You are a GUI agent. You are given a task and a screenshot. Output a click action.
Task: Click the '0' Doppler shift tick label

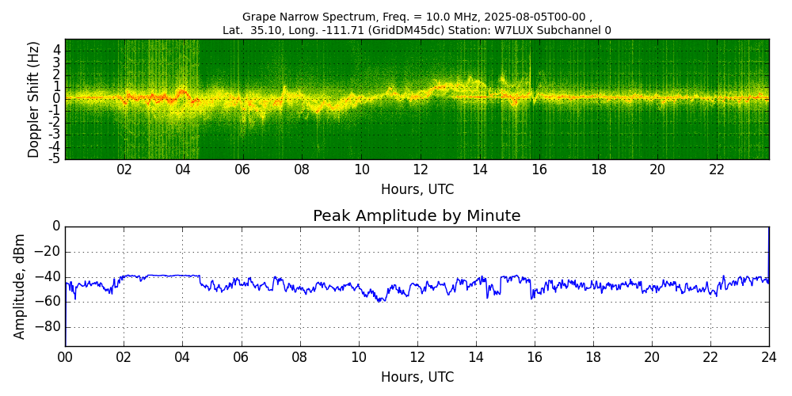pos(58,99)
